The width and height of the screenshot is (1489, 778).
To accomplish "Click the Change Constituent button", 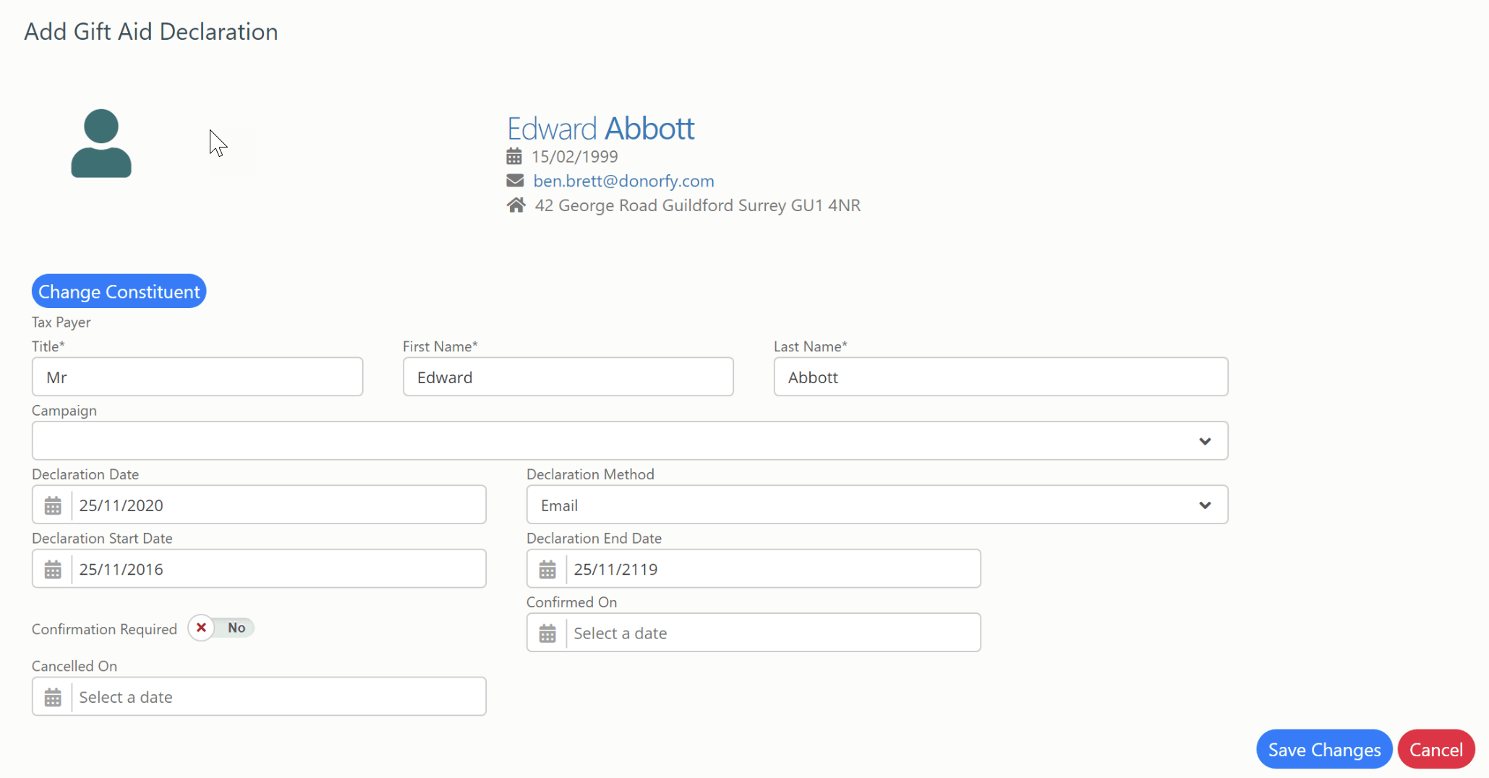I will point(118,291).
